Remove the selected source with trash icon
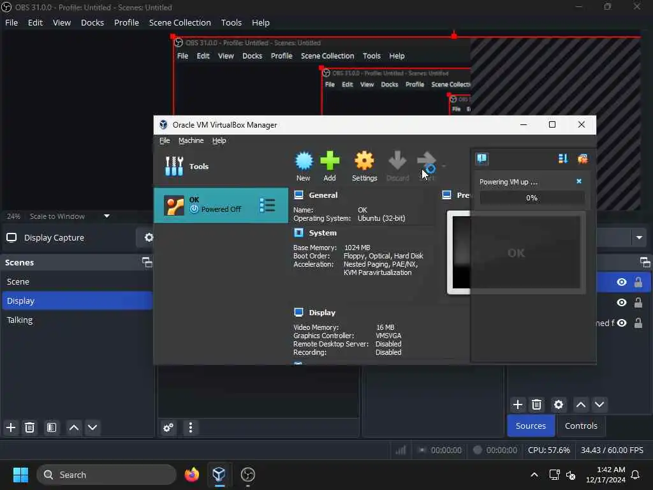This screenshot has width=653, height=490. [536, 405]
